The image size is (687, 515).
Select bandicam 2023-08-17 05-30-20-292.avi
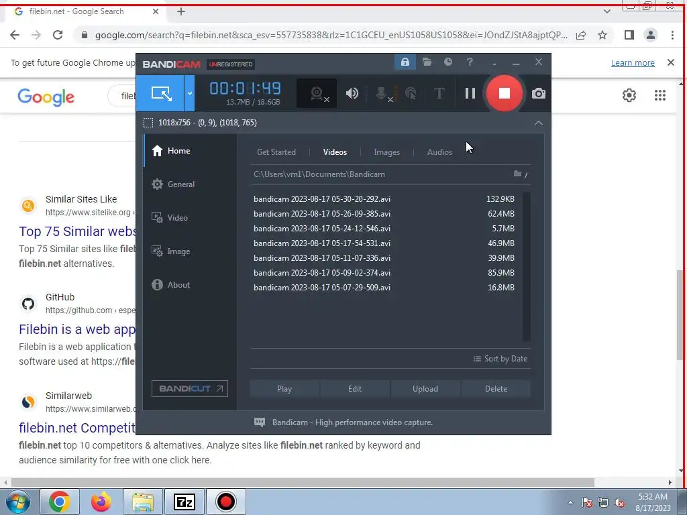(384, 198)
